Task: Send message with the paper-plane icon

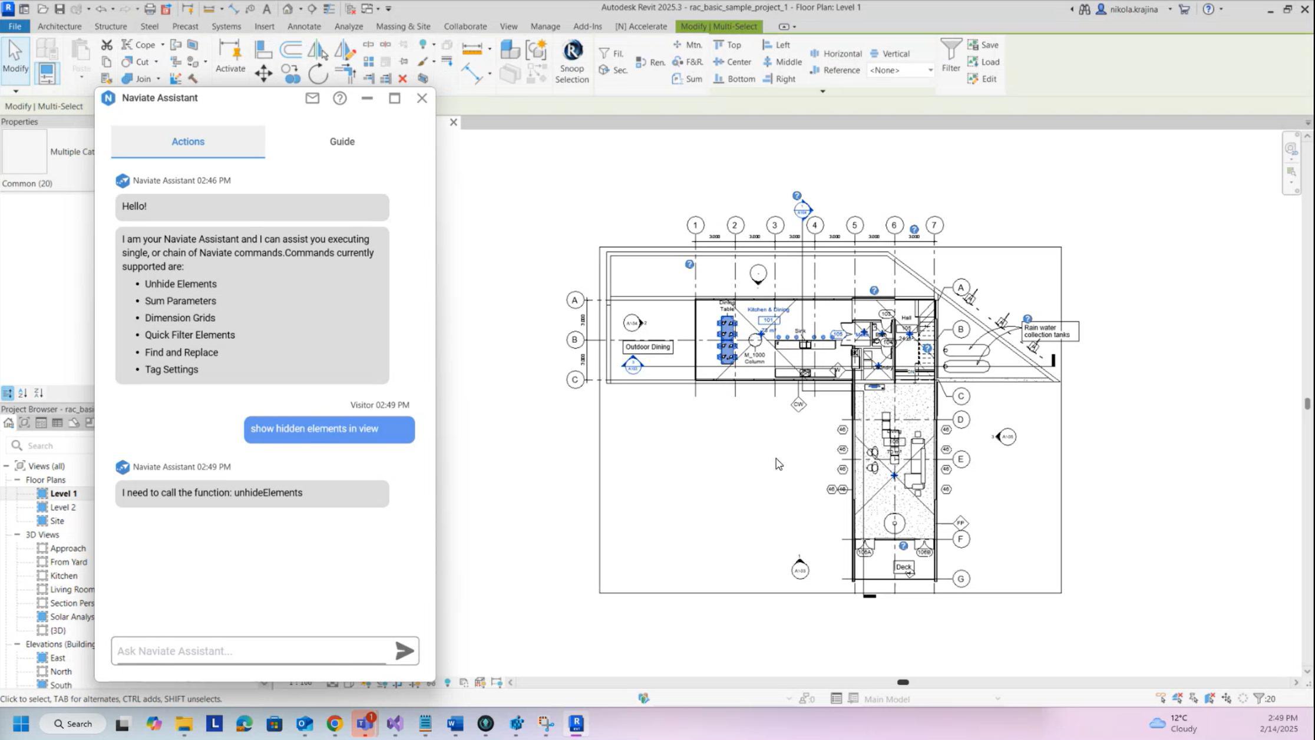Action: [x=404, y=650]
